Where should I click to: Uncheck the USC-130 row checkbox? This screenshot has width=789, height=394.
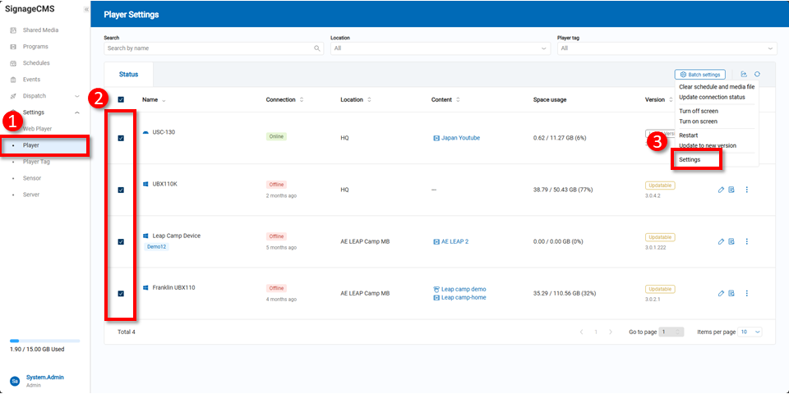(122, 138)
